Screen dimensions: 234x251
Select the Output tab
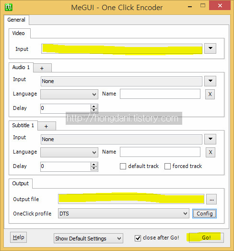(21, 183)
